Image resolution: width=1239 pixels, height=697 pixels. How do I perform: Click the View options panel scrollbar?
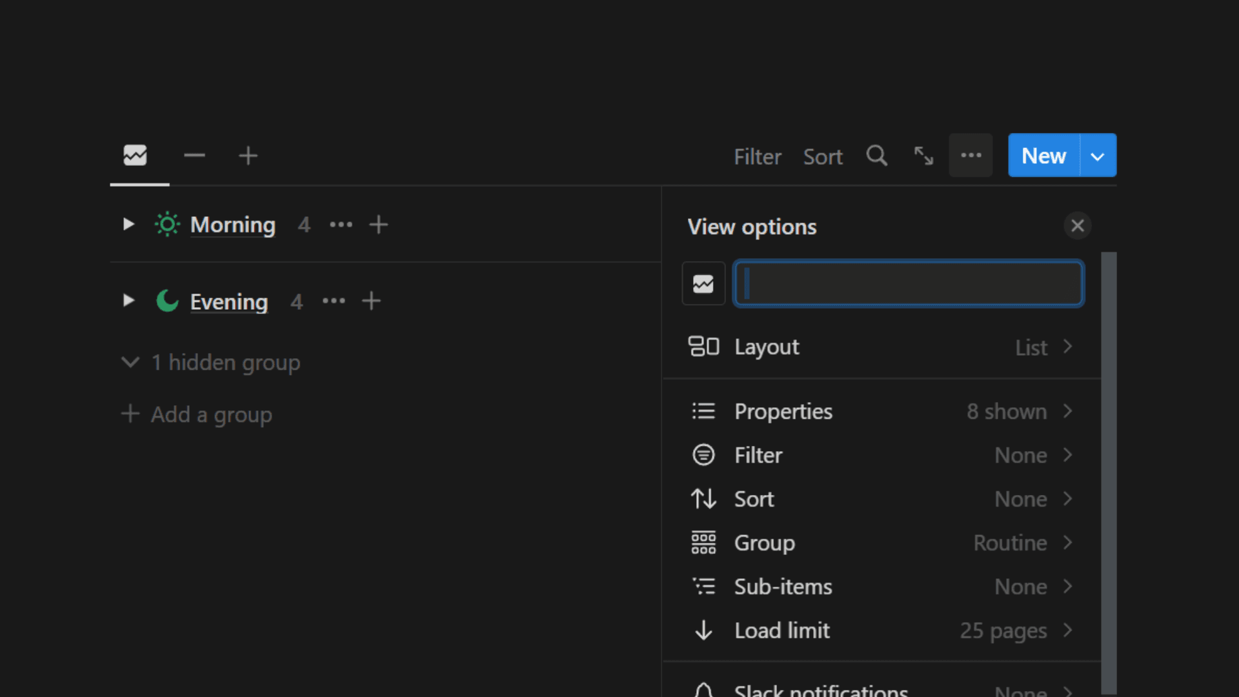[1109, 473]
